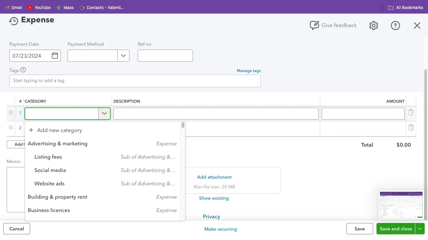Collapse the Category dropdown arrow

click(x=104, y=113)
